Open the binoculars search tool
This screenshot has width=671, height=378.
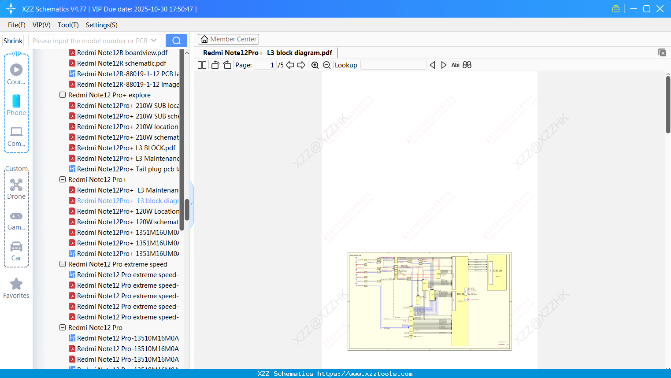[x=467, y=65]
